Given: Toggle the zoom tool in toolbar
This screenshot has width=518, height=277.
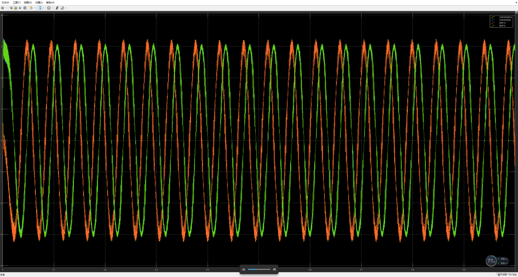Looking at the screenshot, I should pyautogui.click(x=40, y=8).
